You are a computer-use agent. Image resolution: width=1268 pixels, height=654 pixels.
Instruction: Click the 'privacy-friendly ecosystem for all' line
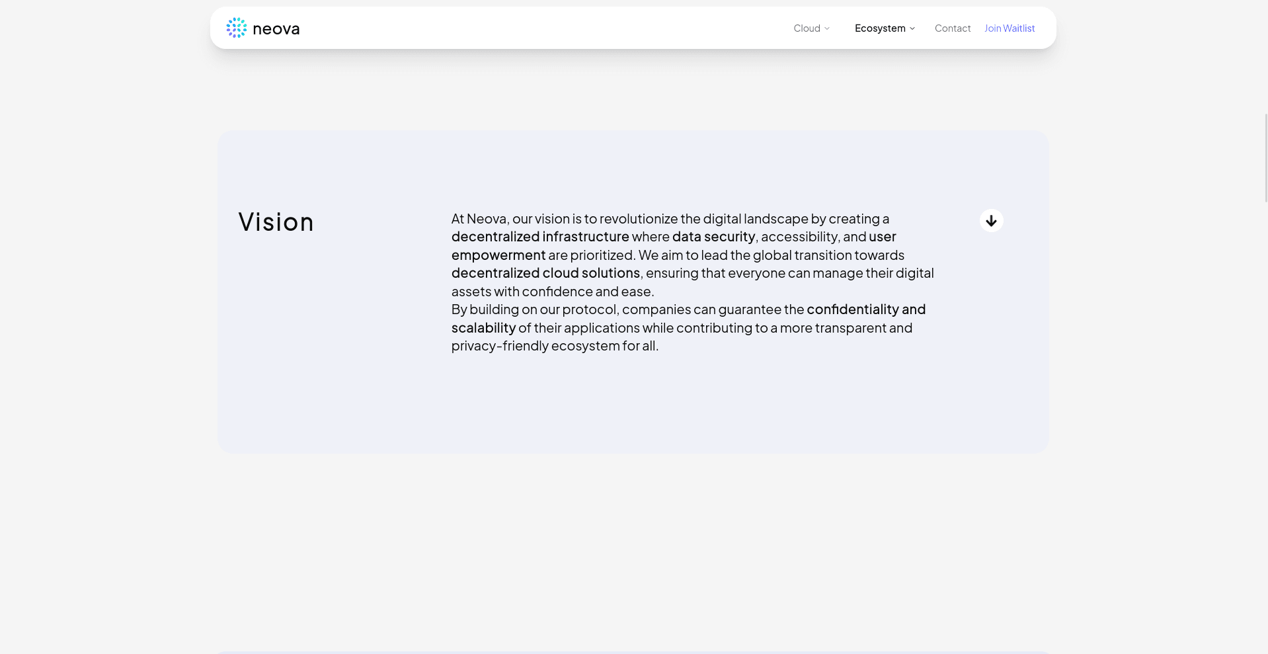(555, 346)
